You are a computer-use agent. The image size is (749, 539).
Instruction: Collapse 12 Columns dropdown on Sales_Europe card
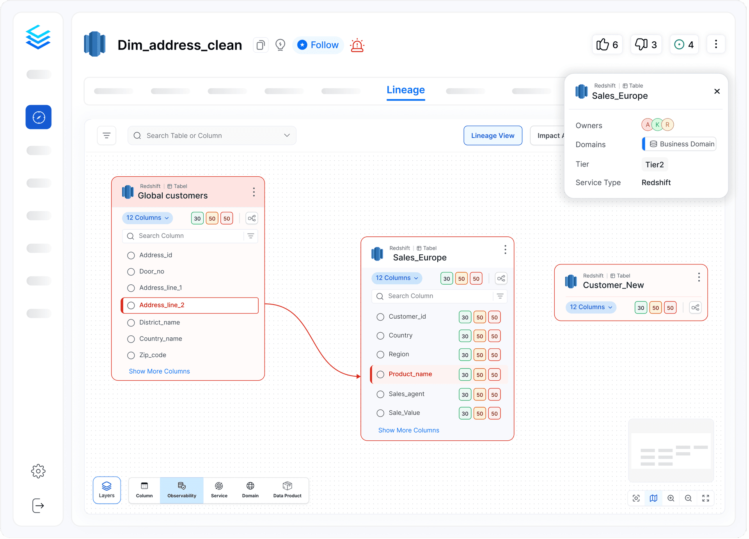pos(396,278)
